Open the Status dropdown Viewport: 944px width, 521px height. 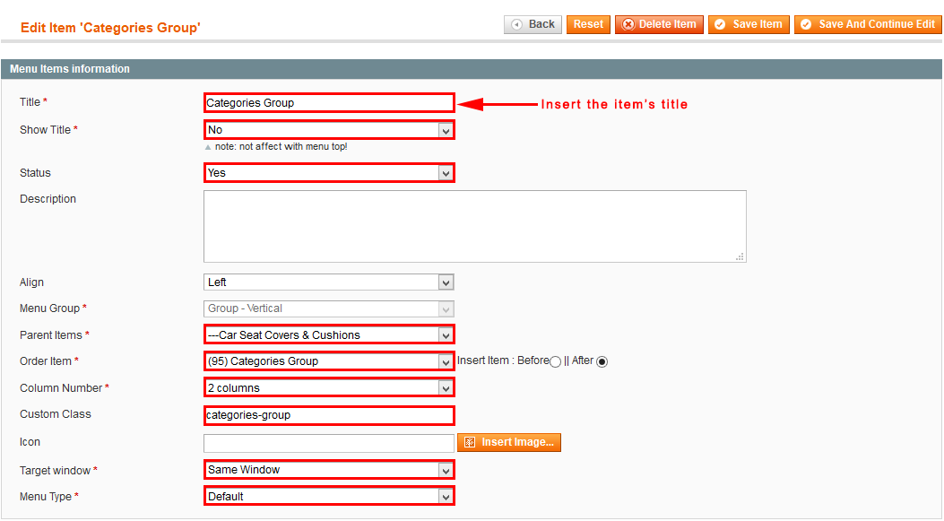tap(329, 173)
